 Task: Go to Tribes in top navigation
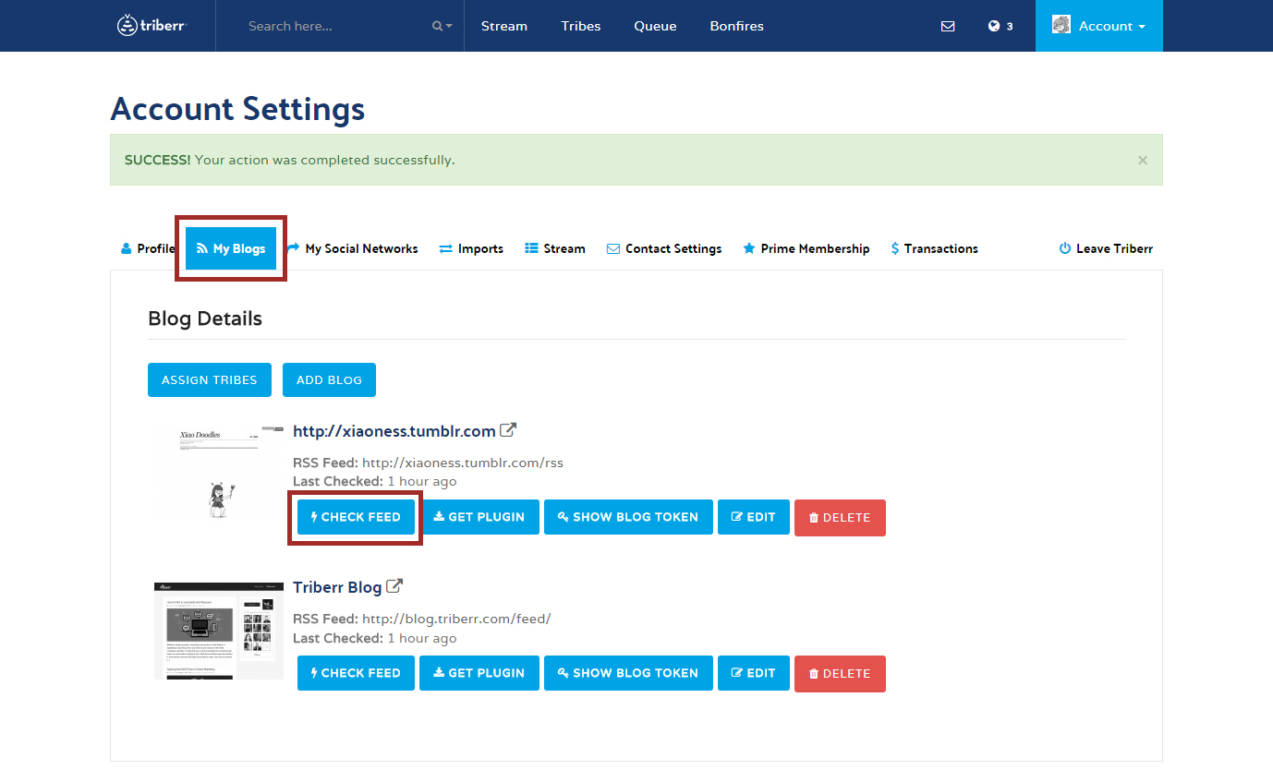pyautogui.click(x=580, y=26)
